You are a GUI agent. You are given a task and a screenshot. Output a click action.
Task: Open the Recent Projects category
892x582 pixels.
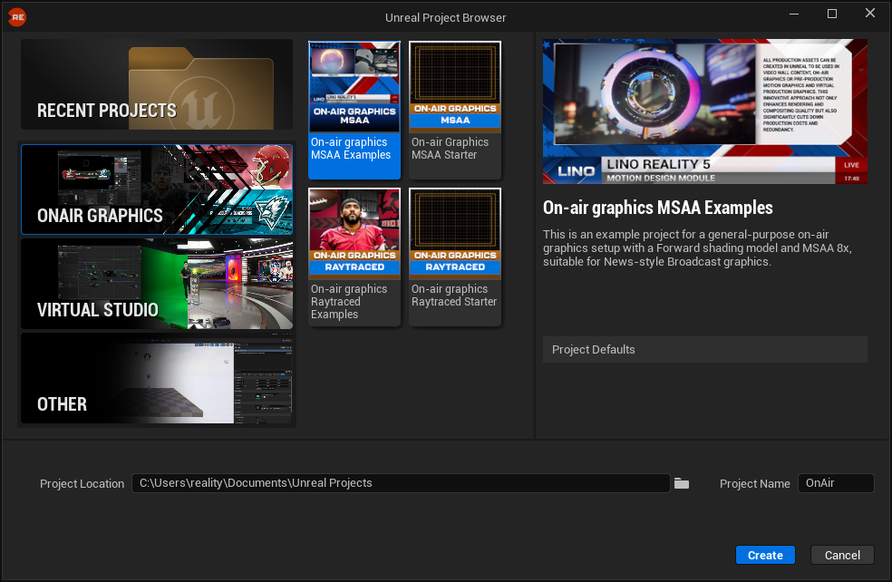point(157,84)
